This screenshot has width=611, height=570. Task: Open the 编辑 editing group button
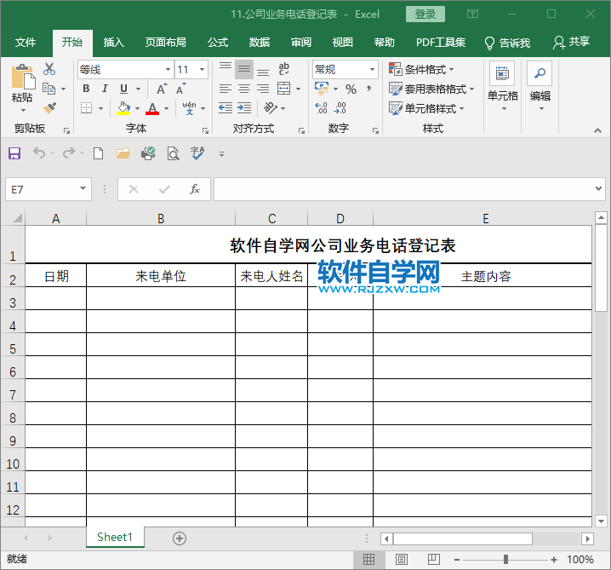pos(540,86)
